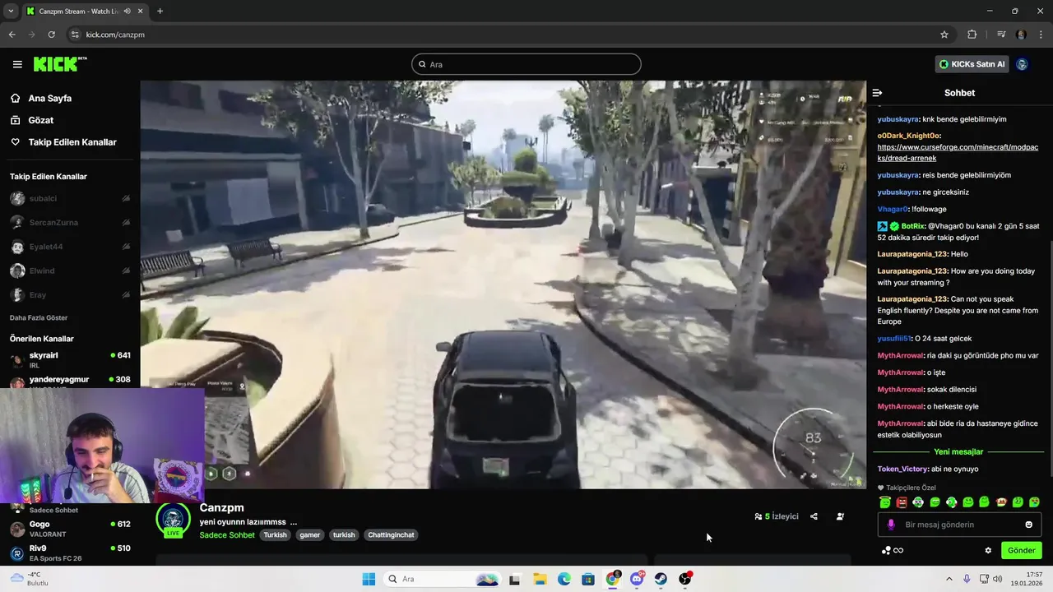Open the tab search dropdown
Image resolution: width=1053 pixels, height=592 pixels.
(x=11, y=11)
